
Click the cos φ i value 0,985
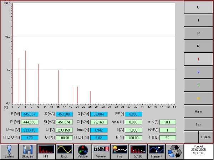[133, 122]
